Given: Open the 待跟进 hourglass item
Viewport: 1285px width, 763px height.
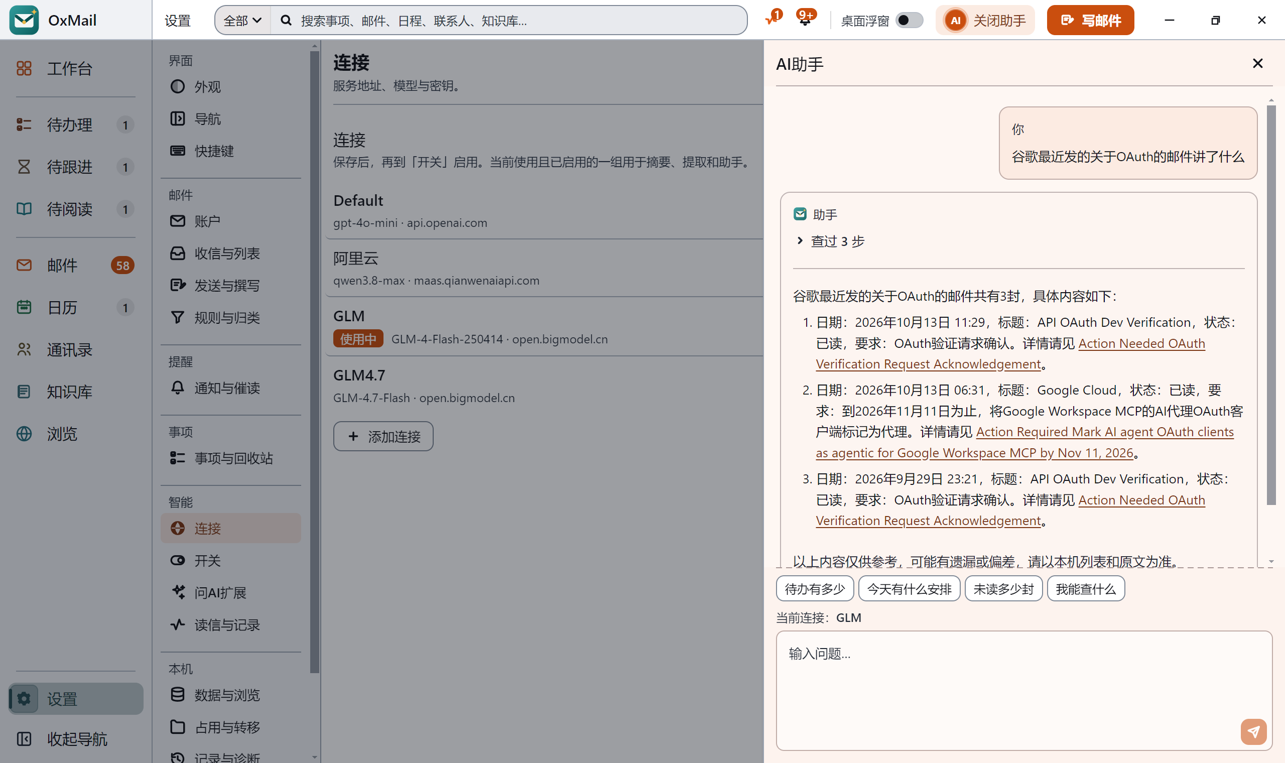Looking at the screenshot, I should click(x=76, y=167).
